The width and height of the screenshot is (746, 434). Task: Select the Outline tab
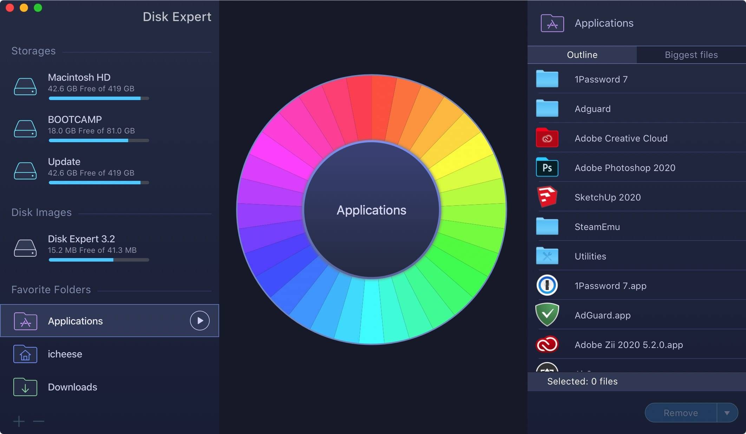[582, 55]
